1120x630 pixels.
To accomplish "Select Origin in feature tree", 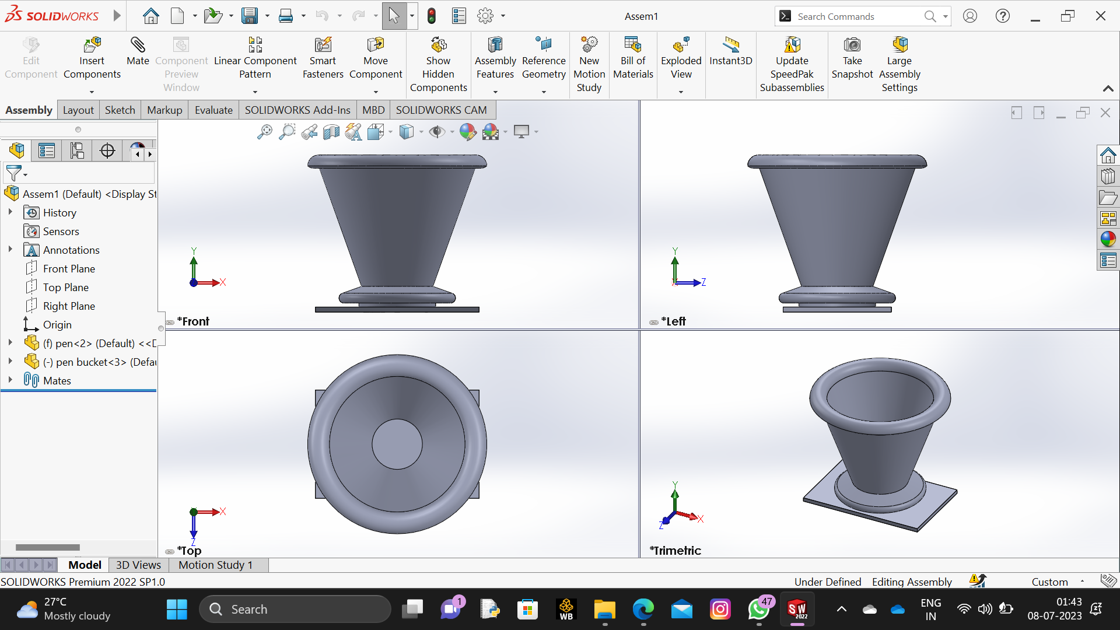I will tap(57, 324).
